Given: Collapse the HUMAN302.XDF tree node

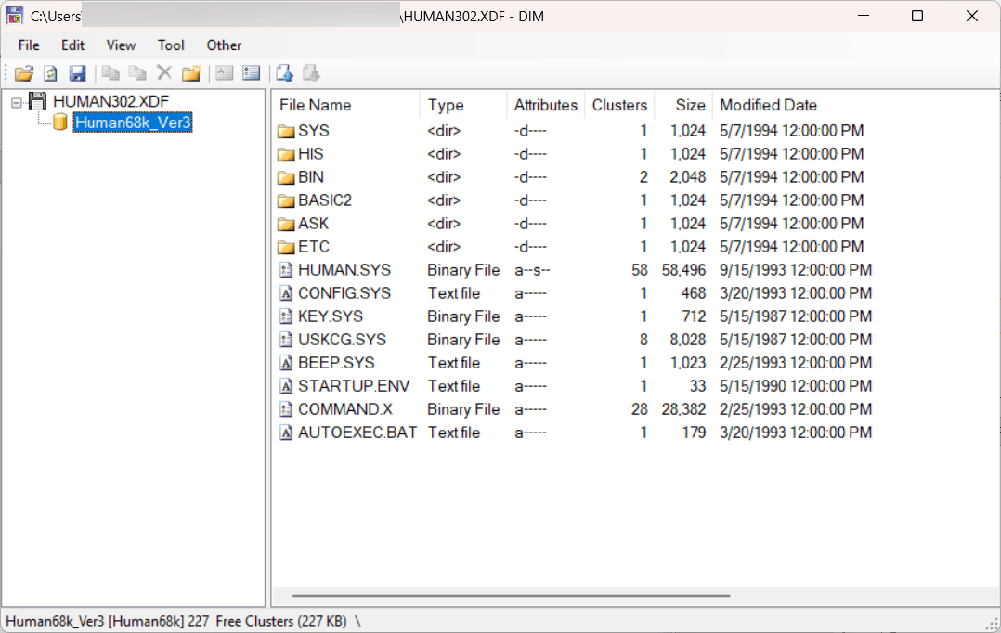Looking at the screenshot, I should coord(17,101).
